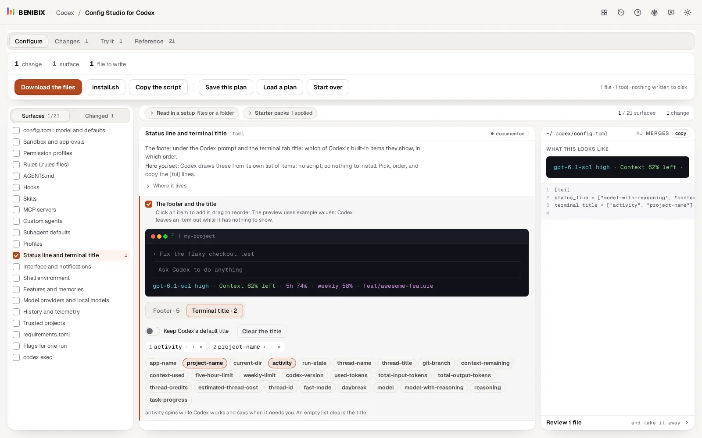Check the Trusted projects checkbox
This screenshot has height=438, width=702.
coord(16,323)
